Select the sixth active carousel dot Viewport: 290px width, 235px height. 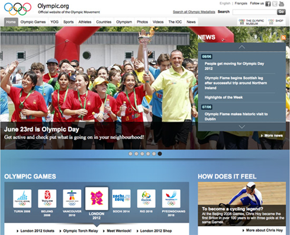(x=160, y=154)
